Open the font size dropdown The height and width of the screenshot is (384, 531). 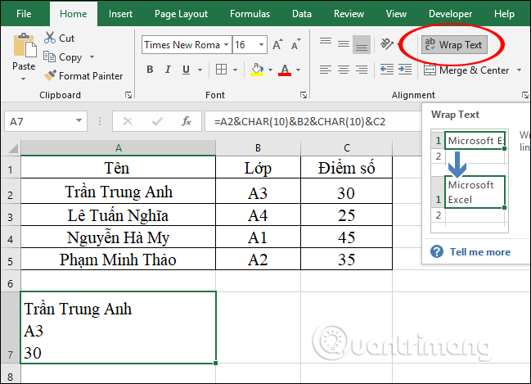(261, 45)
